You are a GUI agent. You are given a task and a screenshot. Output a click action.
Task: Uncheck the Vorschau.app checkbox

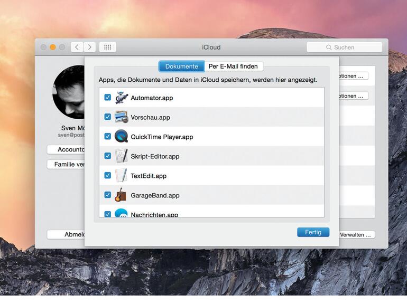107,117
